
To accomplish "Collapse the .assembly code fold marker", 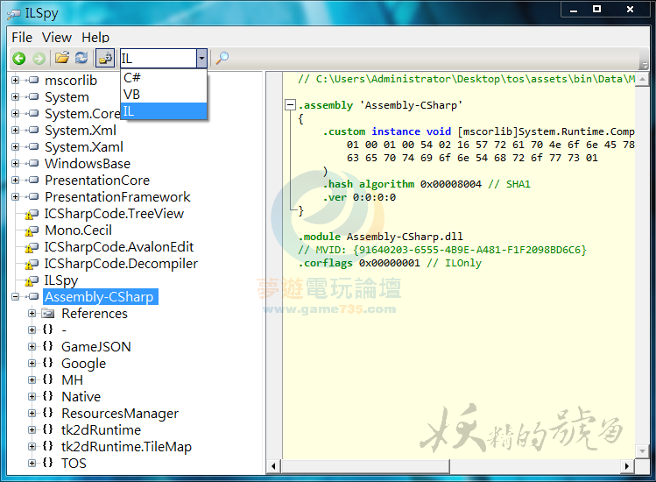I will click(290, 104).
